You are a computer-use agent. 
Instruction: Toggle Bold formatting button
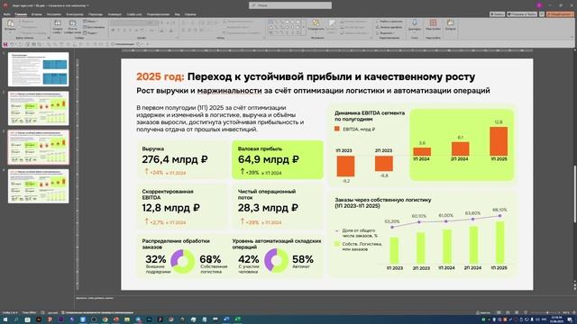[x=113, y=30]
